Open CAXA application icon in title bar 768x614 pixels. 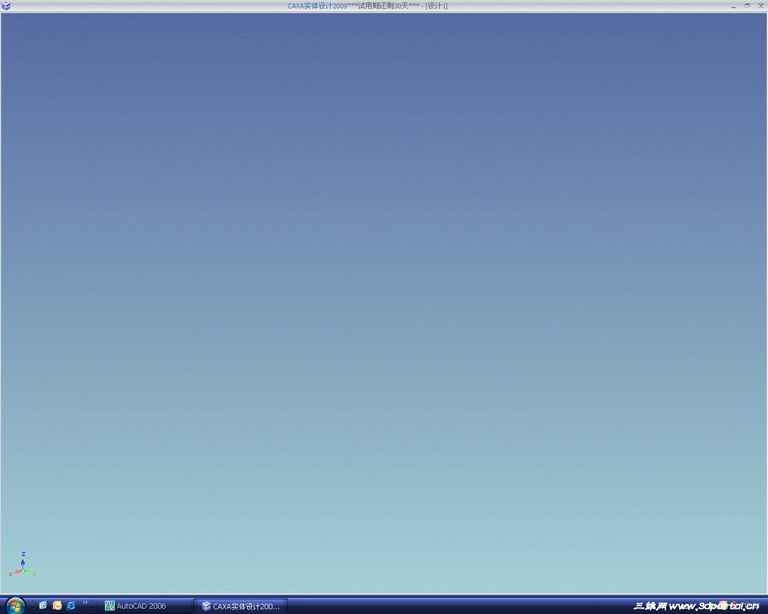6,6
